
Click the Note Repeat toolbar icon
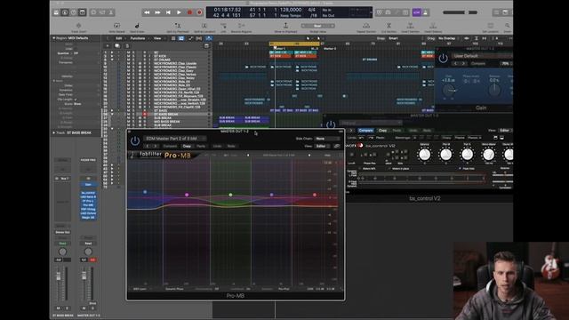pos(116,26)
